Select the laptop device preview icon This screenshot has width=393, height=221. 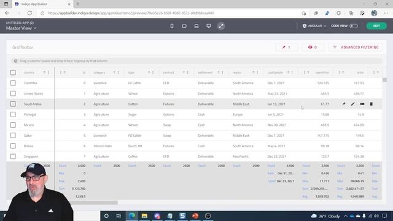(196, 26)
